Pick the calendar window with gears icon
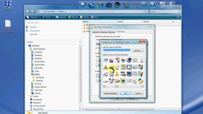203x114 pixels. (123, 74)
